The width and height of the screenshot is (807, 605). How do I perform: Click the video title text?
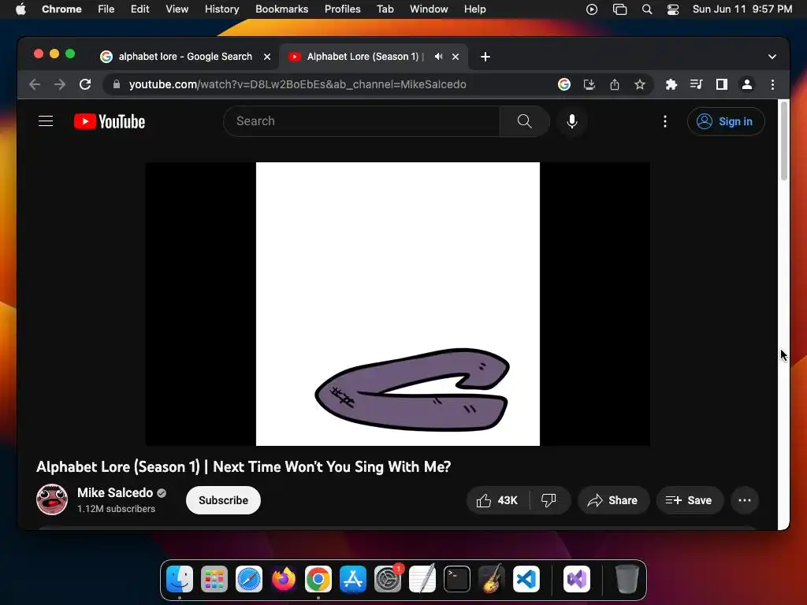coord(244,466)
